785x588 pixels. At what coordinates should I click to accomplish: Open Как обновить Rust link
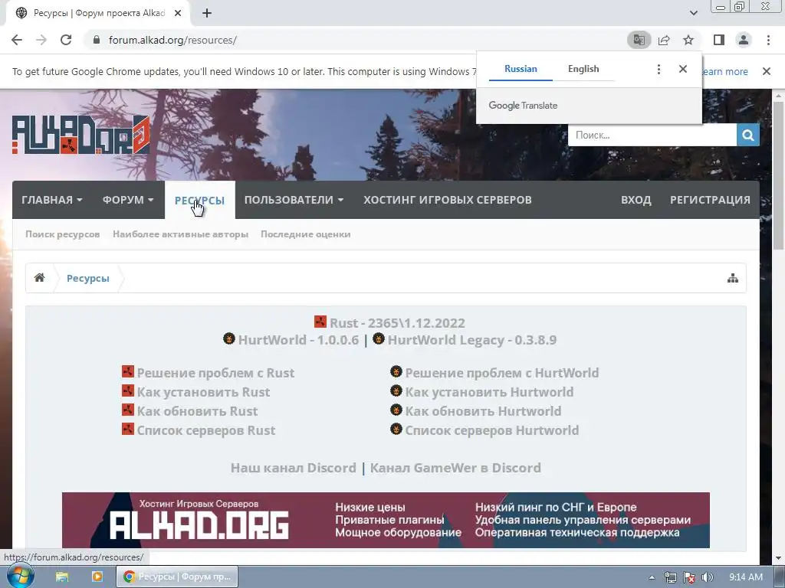point(197,411)
